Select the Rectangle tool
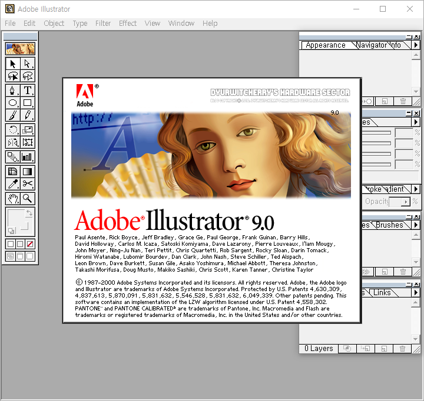This screenshot has width=424, height=401. [27, 103]
